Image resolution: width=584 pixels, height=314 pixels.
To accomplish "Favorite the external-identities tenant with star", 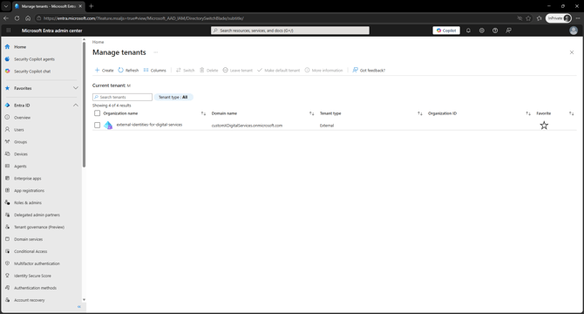I will click(x=544, y=125).
